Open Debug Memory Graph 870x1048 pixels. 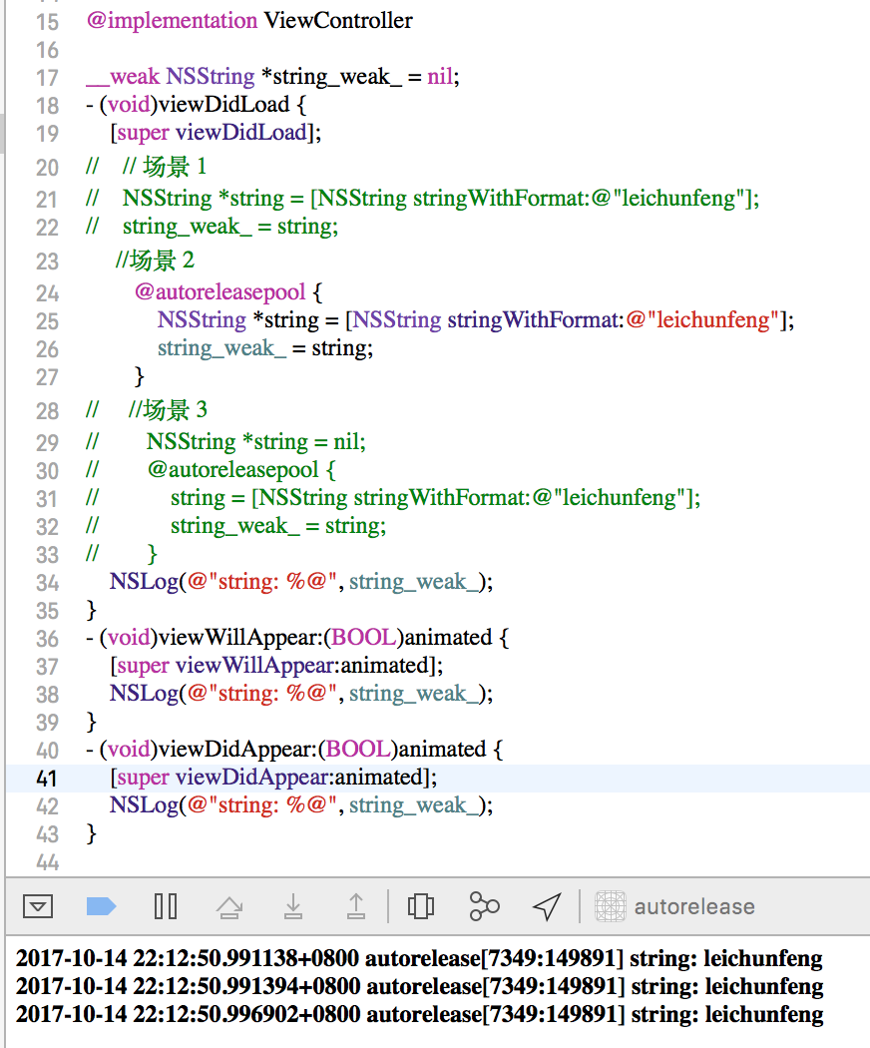[x=485, y=906]
